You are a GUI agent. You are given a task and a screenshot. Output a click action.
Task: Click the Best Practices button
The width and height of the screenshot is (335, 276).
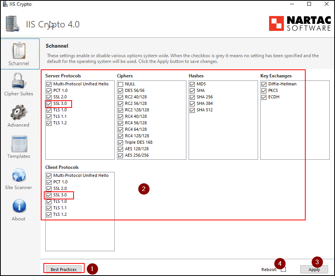[63, 270]
